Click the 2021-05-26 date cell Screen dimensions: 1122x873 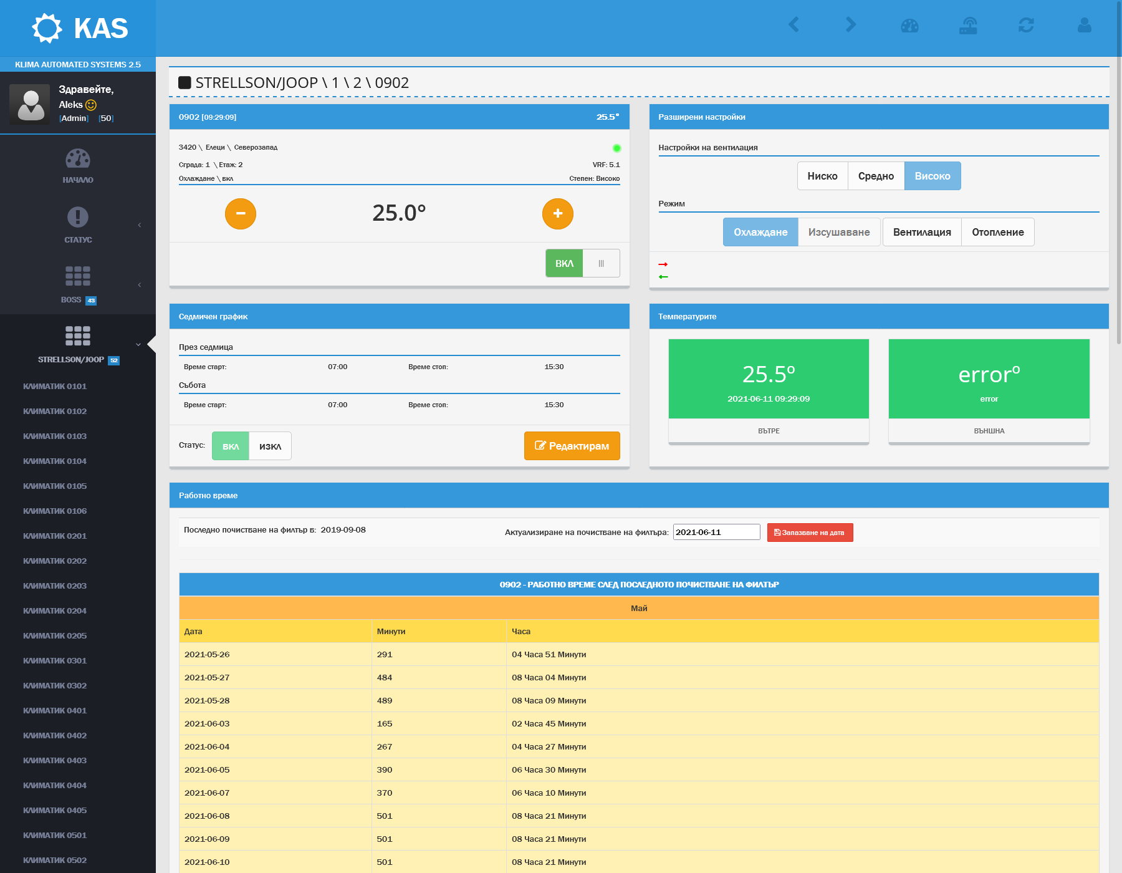(276, 654)
